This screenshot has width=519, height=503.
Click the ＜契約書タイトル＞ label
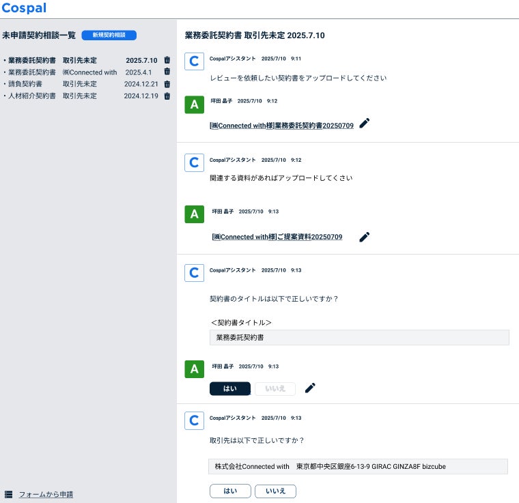[241, 322]
